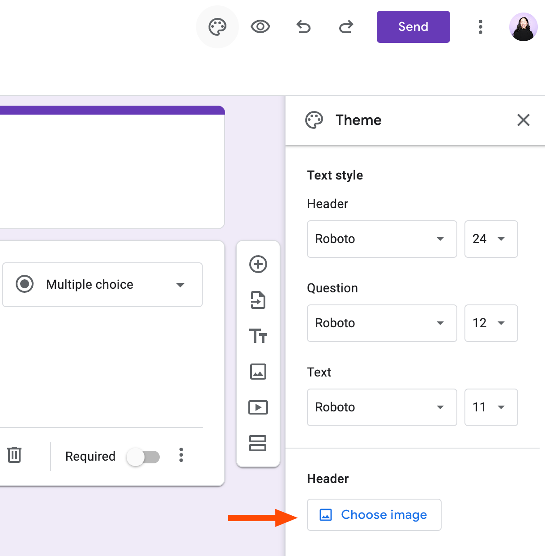Preview the form with eye icon

coord(260,27)
